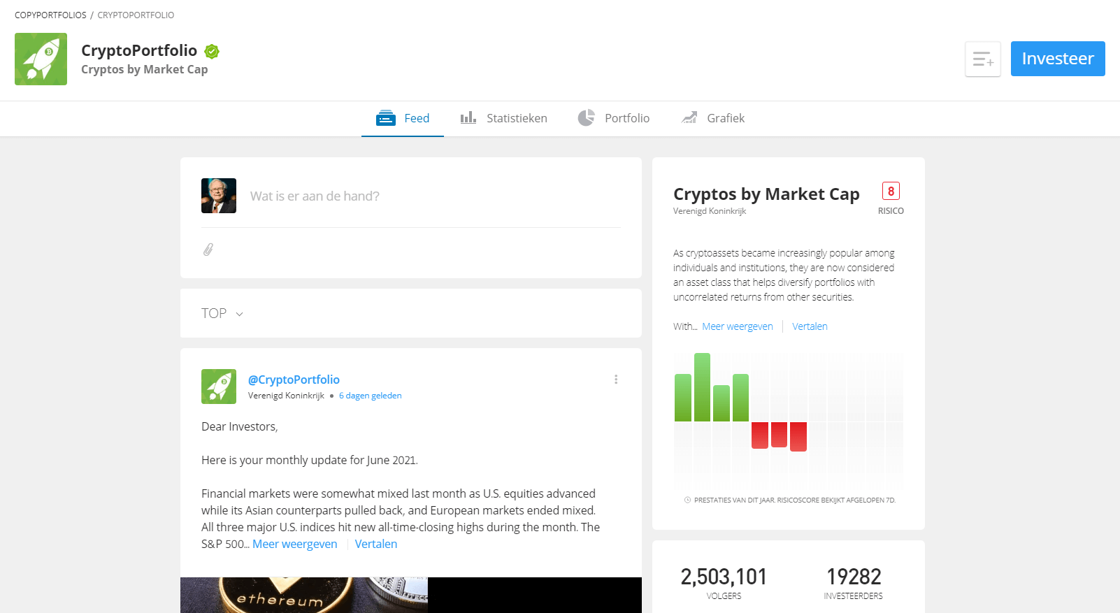Open the TOP feed sorting dropdown
The height and width of the screenshot is (613, 1120).
click(222, 313)
